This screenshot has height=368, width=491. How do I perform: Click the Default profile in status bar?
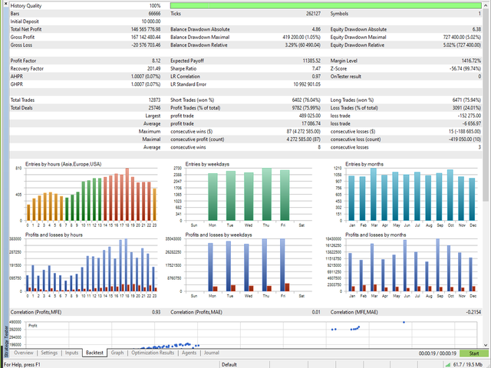pyautogui.click(x=229, y=363)
